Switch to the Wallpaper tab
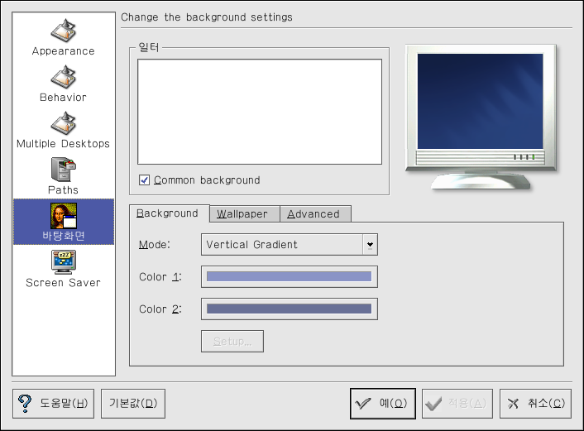This screenshot has width=584, height=431. tap(242, 213)
